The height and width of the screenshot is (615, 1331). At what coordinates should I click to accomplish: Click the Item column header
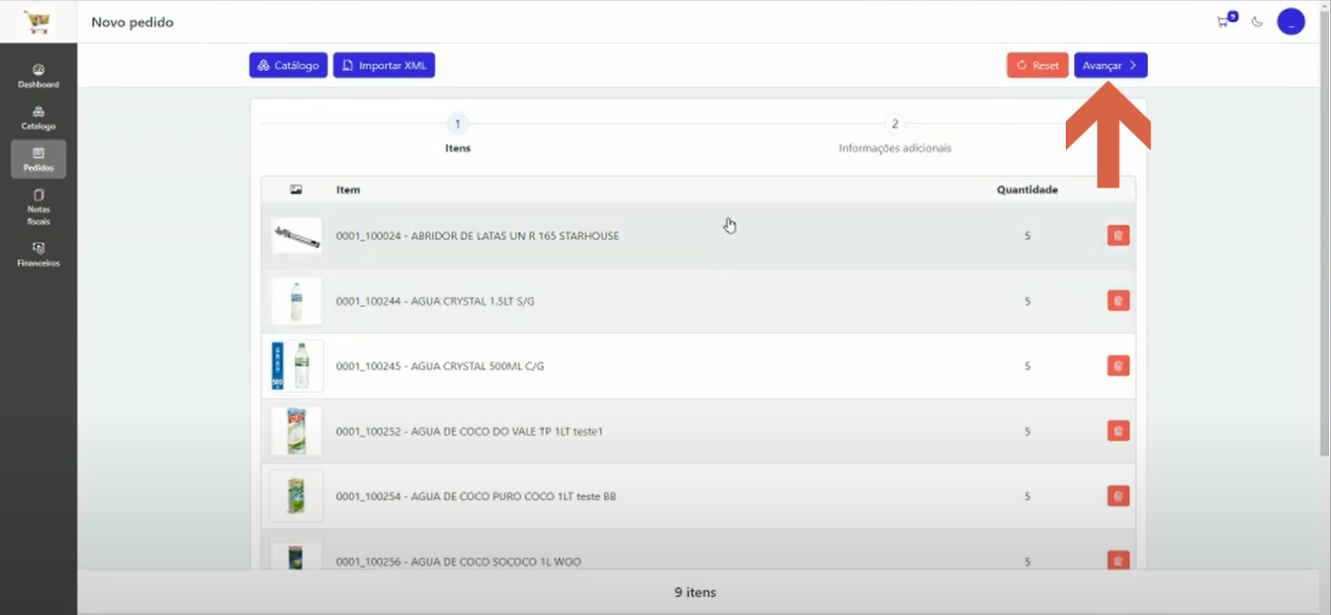[348, 189]
